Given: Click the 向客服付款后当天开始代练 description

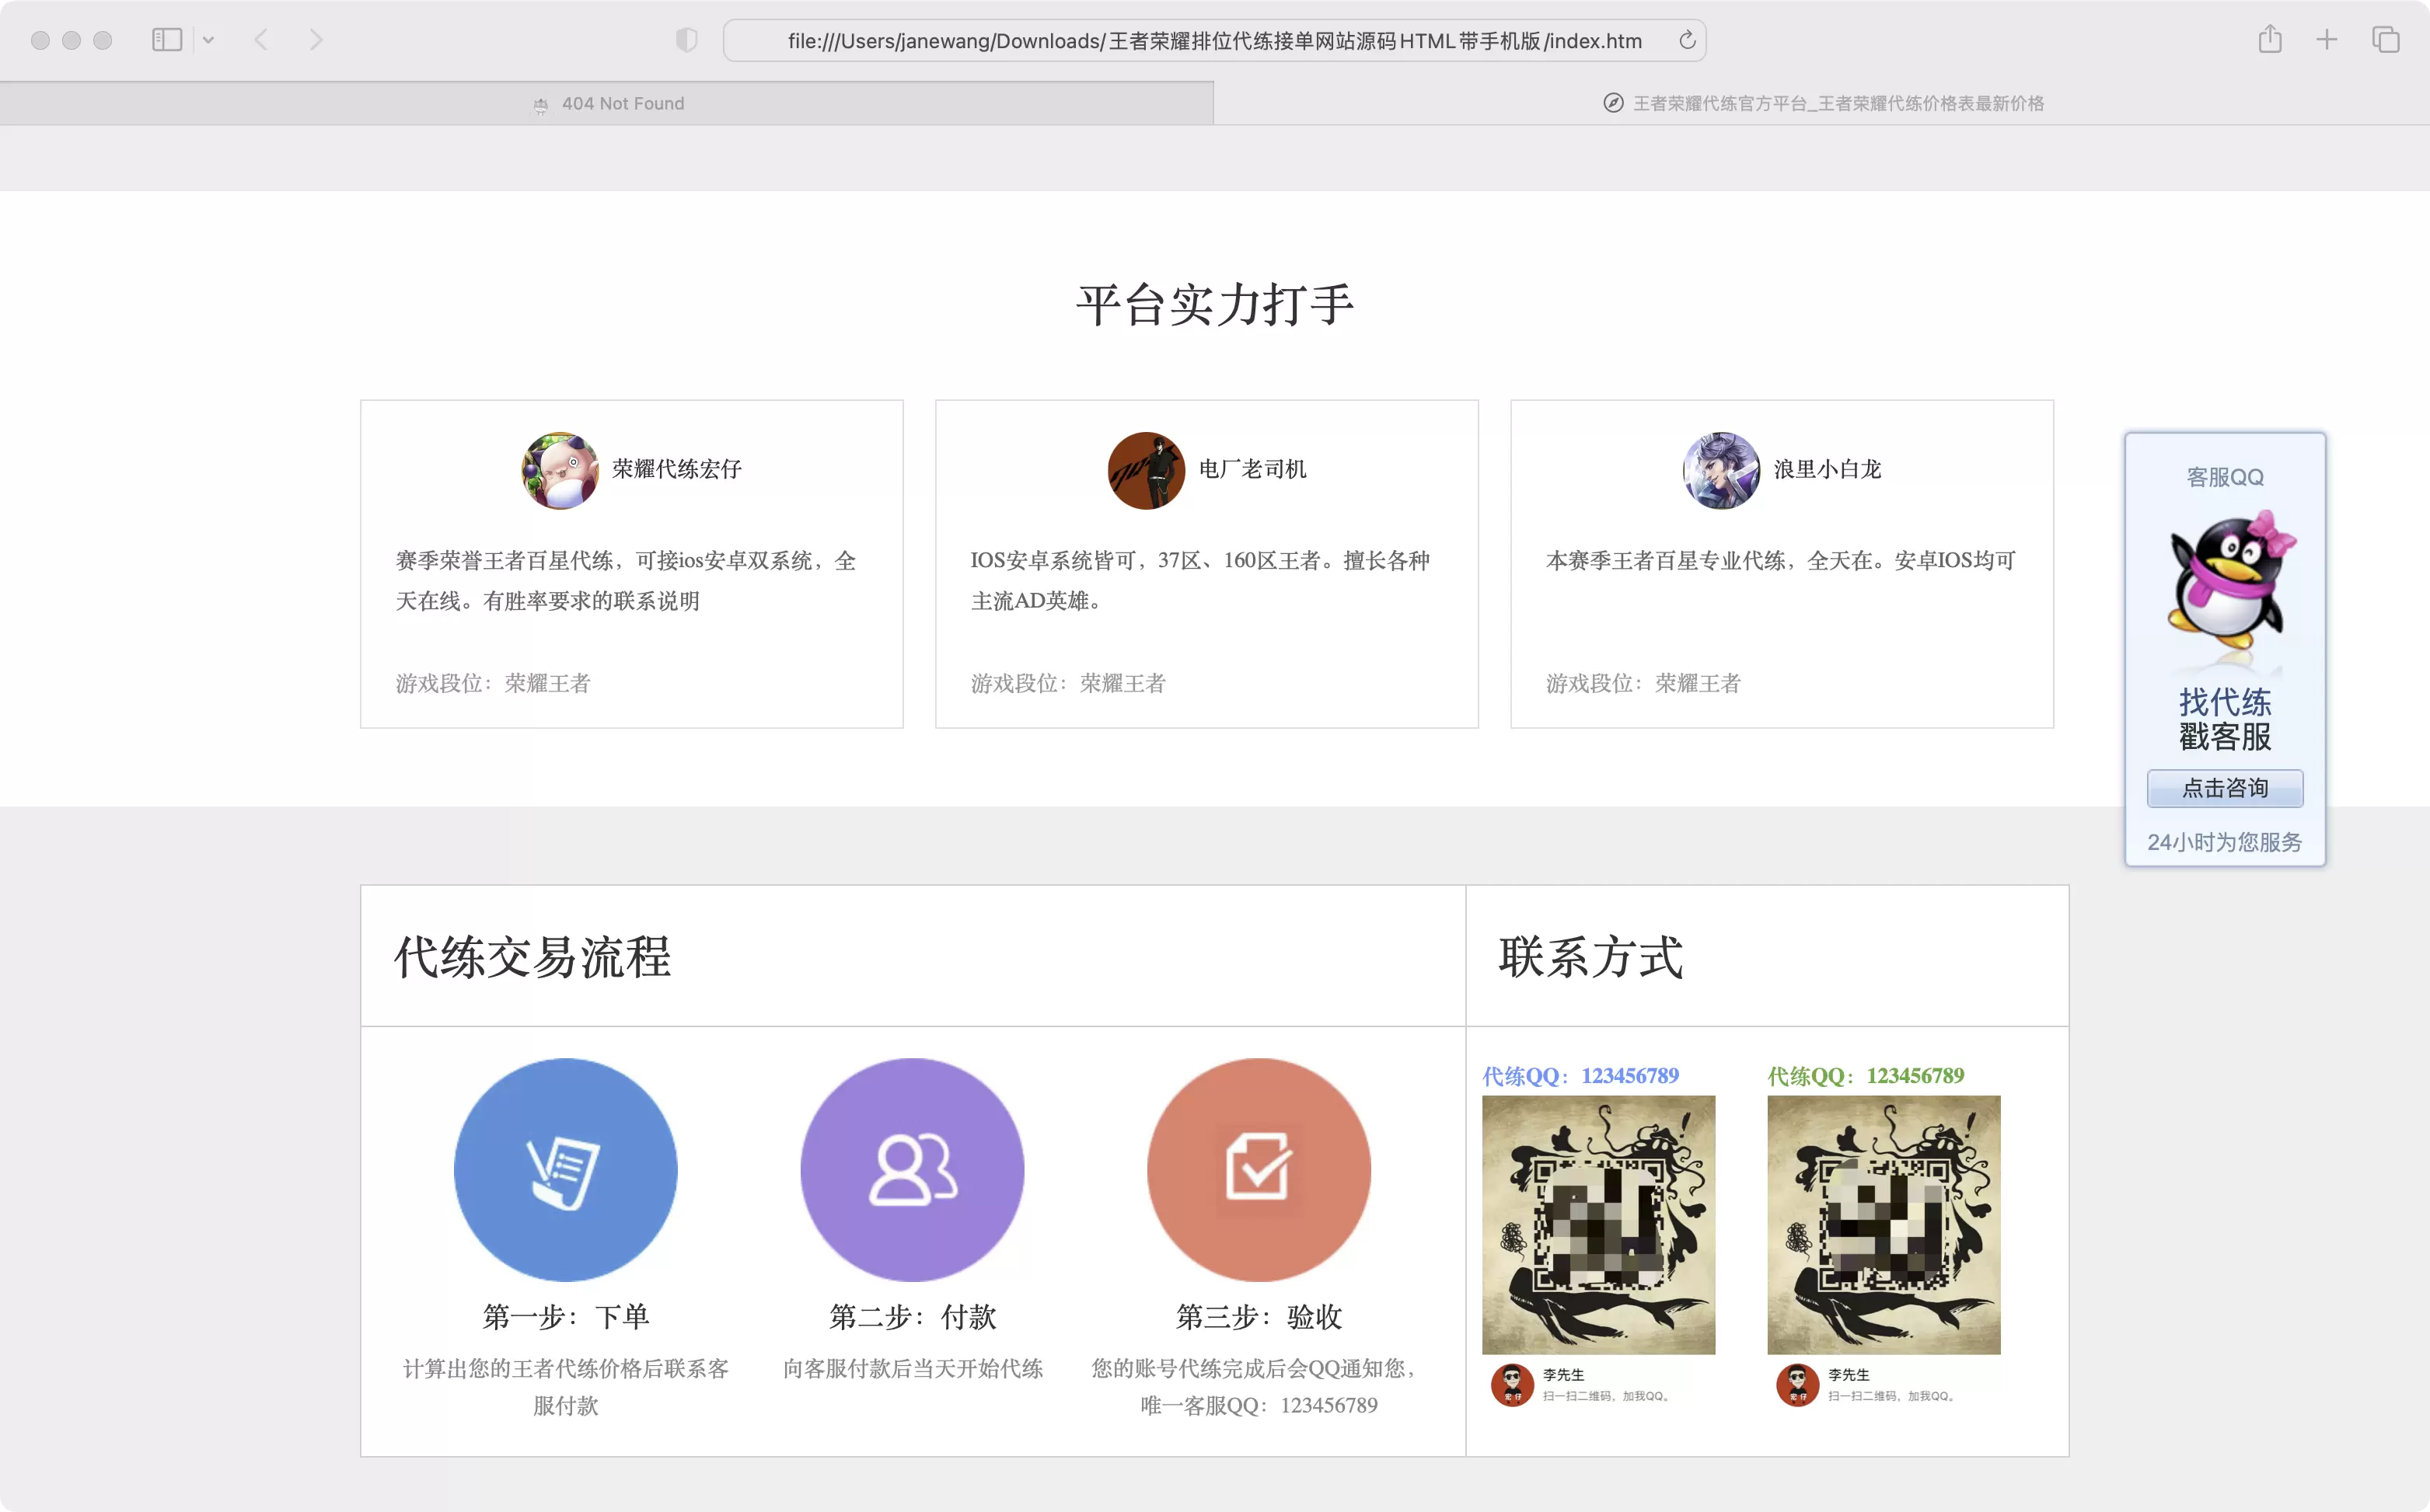Looking at the screenshot, I should pos(913,1368).
